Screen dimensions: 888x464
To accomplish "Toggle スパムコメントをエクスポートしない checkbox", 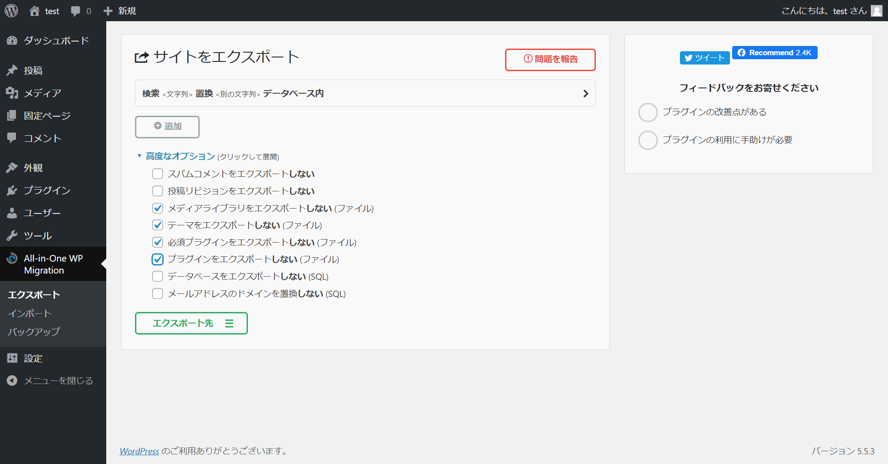I will [x=158, y=174].
